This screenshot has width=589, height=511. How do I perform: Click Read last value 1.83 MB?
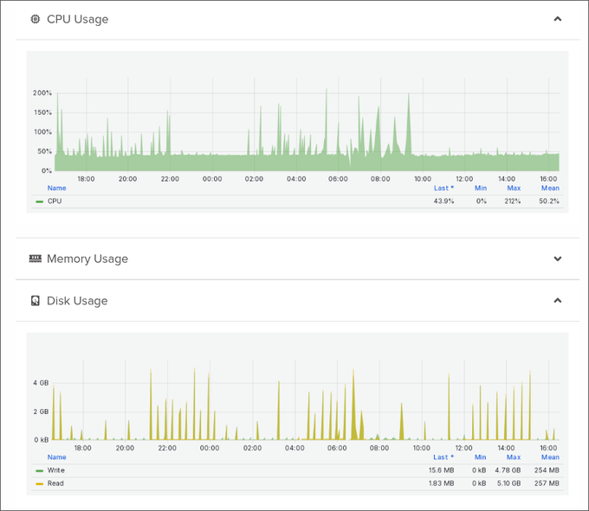pos(442,483)
